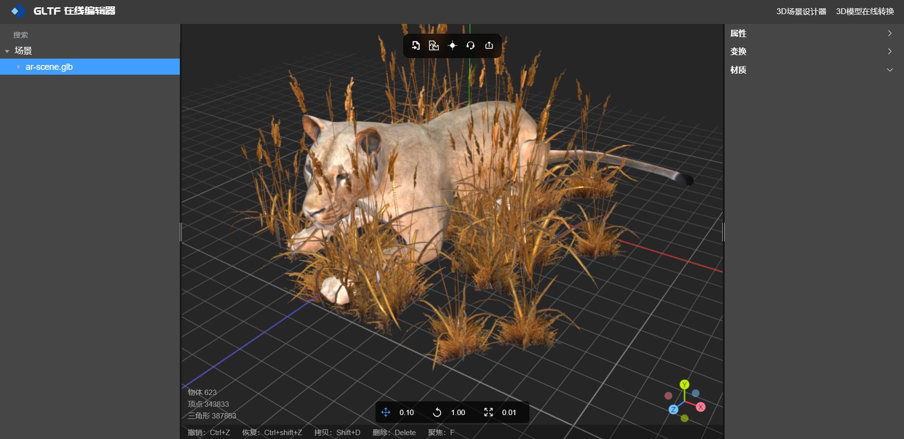Open the 3D场景设计器 link
904x439 pixels.
[x=801, y=11]
